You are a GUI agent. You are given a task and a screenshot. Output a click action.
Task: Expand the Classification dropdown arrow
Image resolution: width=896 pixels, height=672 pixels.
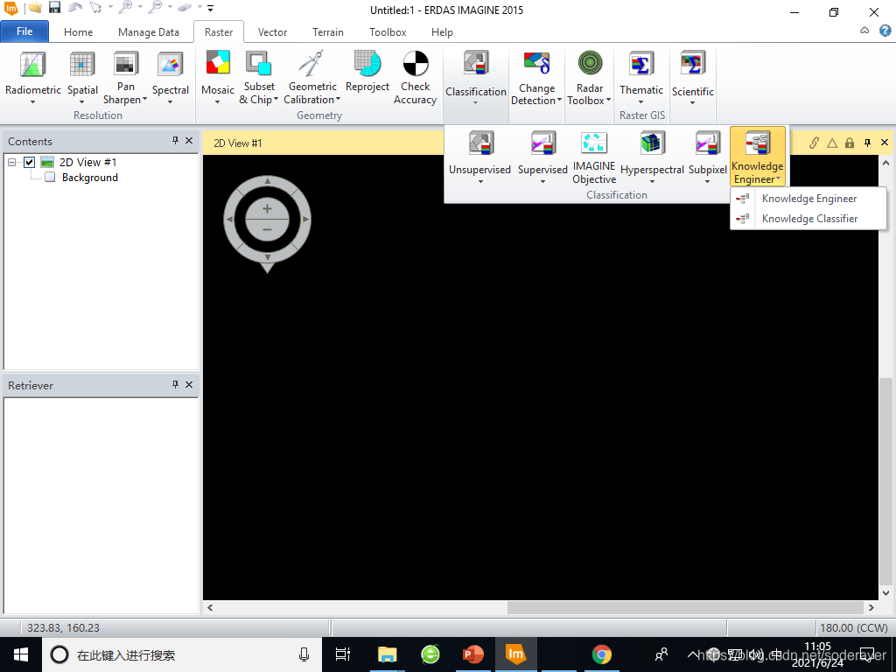point(475,103)
